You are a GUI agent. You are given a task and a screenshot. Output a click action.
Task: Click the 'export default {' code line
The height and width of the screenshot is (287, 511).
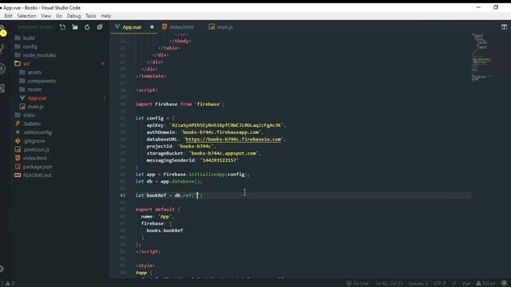(x=158, y=209)
